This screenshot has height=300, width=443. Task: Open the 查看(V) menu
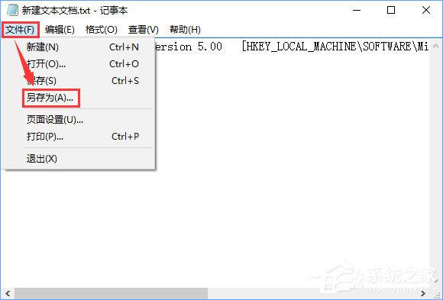(144, 30)
